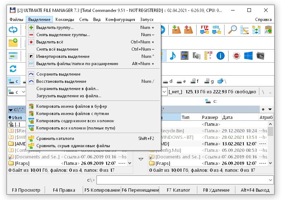Screen dimensions: 284x200
Task: Click the red UFM gear icon
Action: (236, 56)
